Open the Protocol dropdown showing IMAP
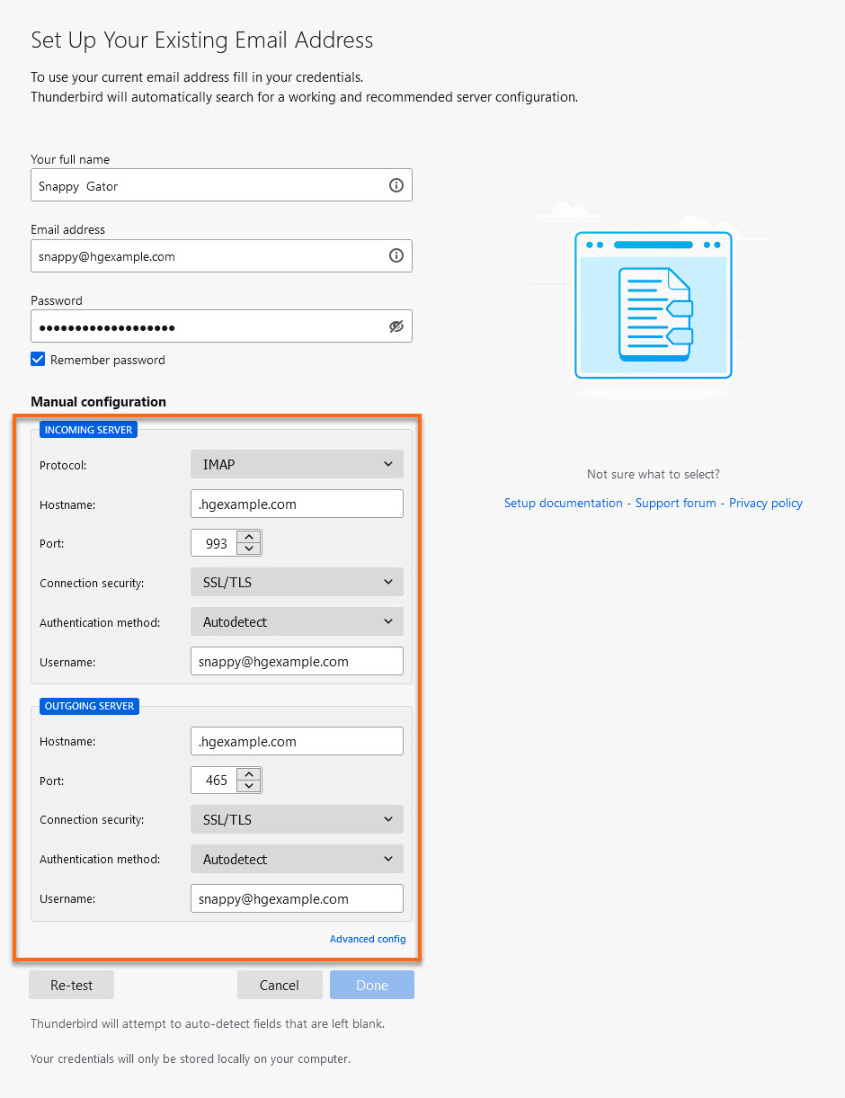The height and width of the screenshot is (1098, 845). 297,463
